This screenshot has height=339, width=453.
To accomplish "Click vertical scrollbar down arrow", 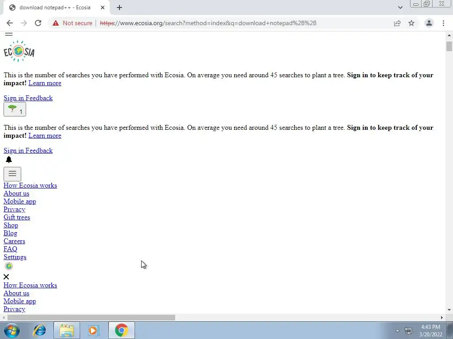I will [x=449, y=310].
